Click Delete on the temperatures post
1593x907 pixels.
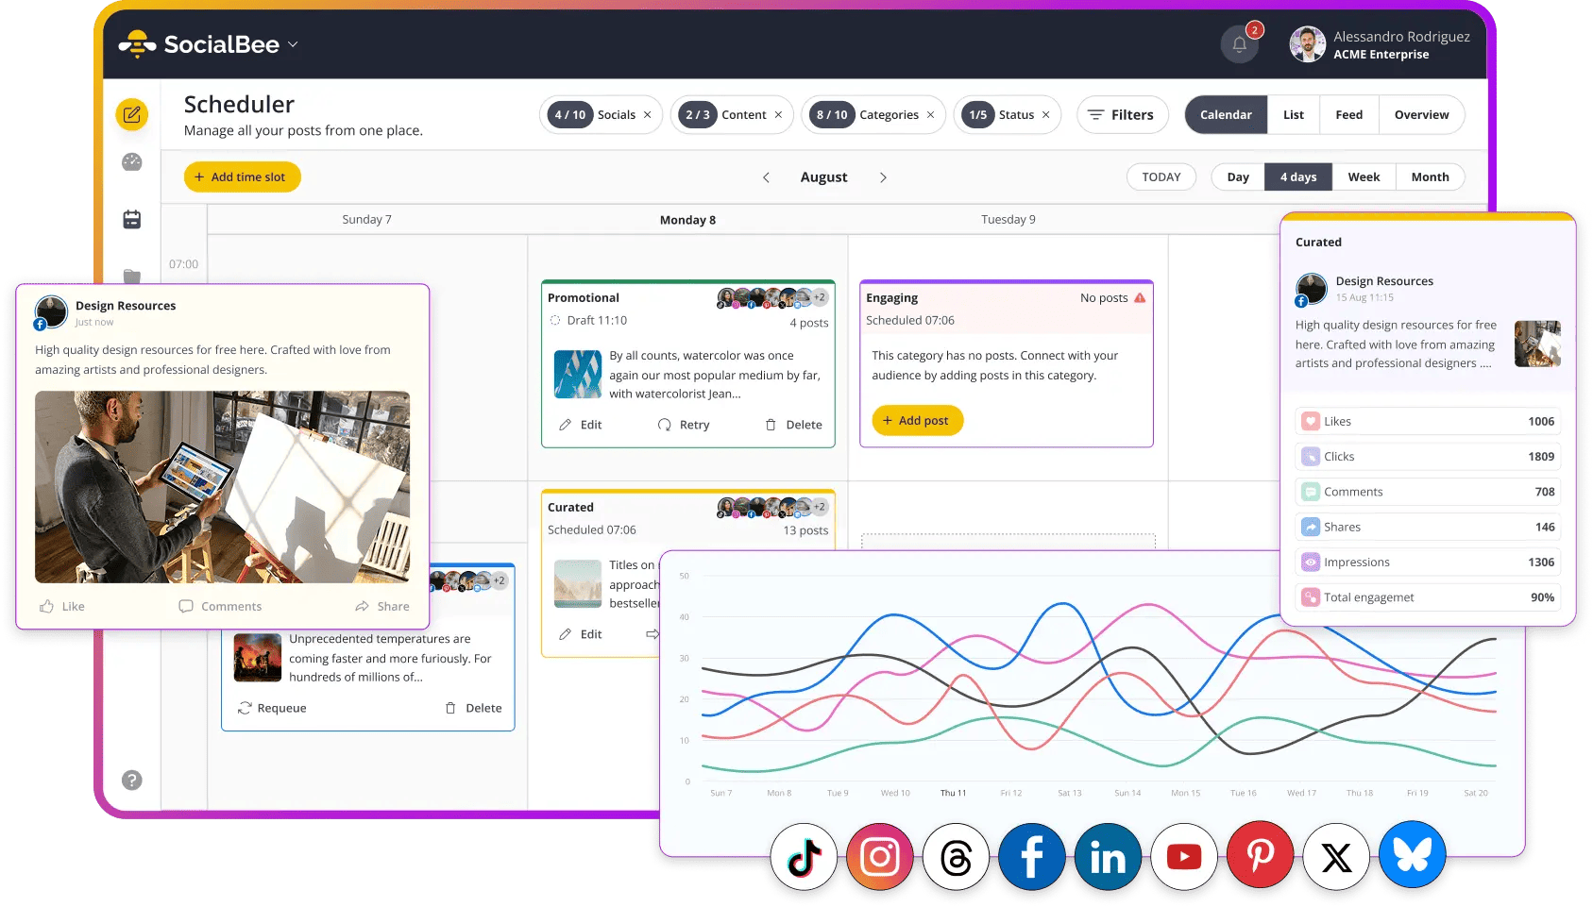[473, 708]
